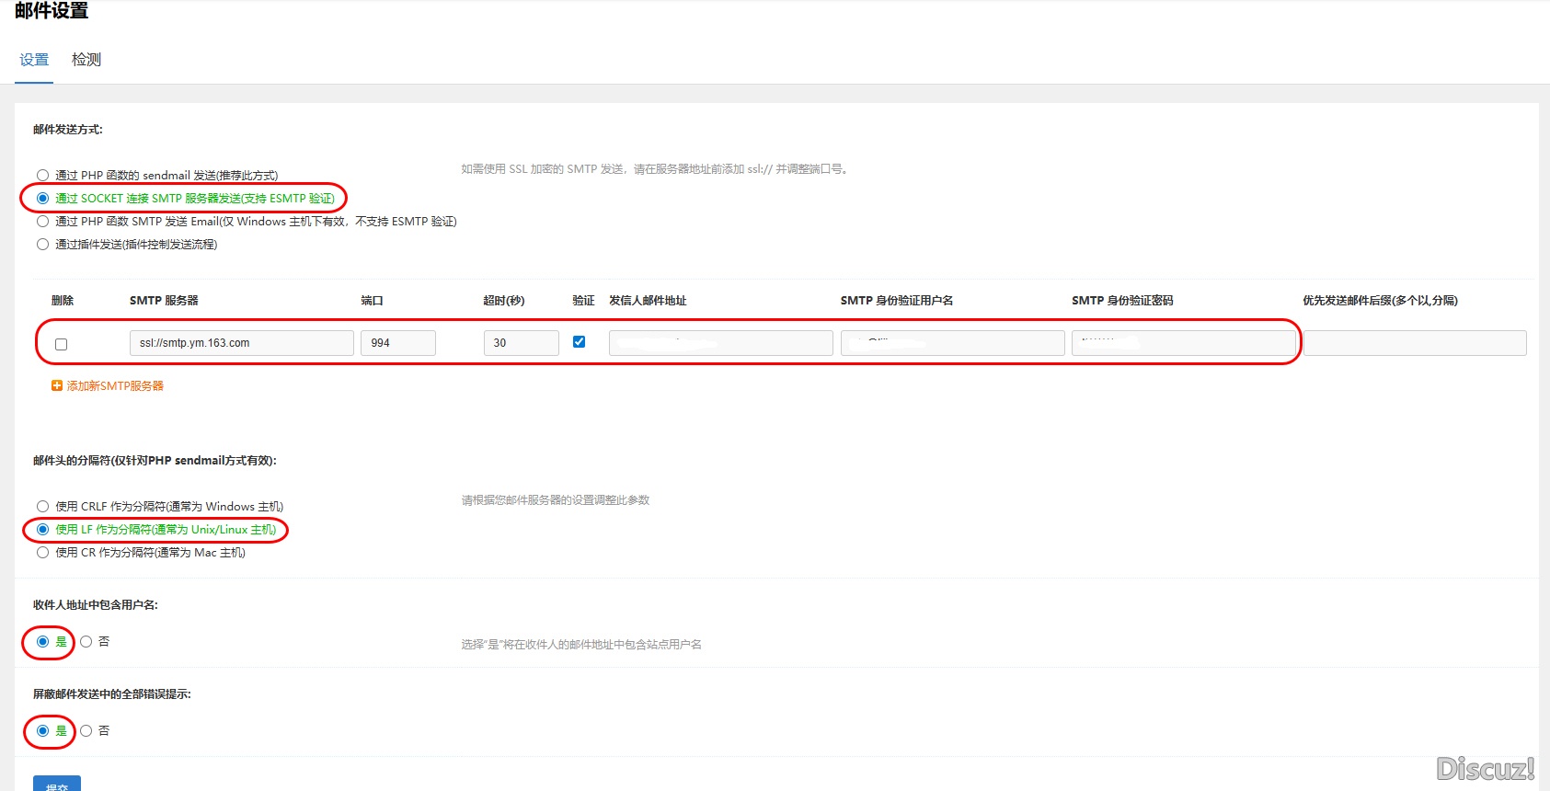Tick the delete checkbox for SMTP row
Image resolution: width=1550 pixels, height=791 pixels.
[62, 344]
